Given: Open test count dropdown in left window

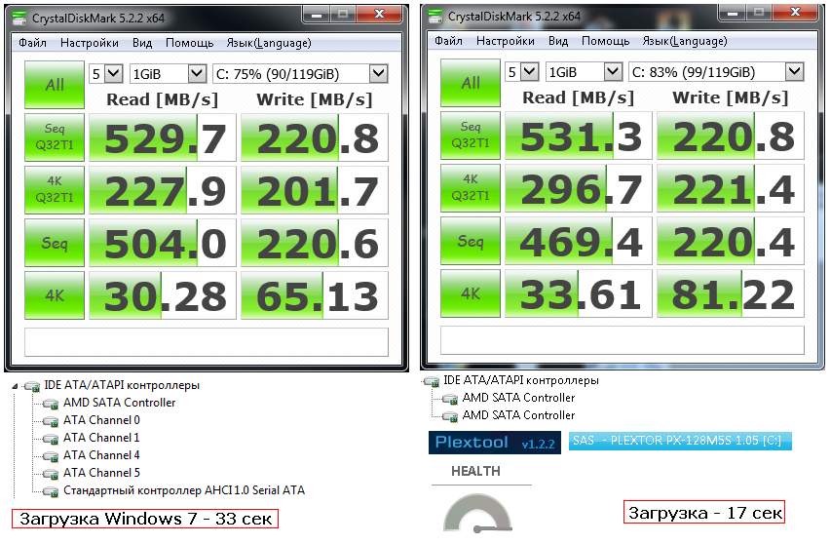Looking at the screenshot, I should click(113, 74).
